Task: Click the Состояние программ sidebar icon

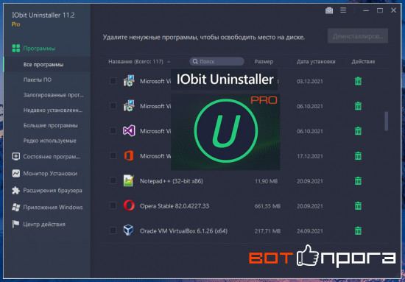Action: click(x=16, y=157)
